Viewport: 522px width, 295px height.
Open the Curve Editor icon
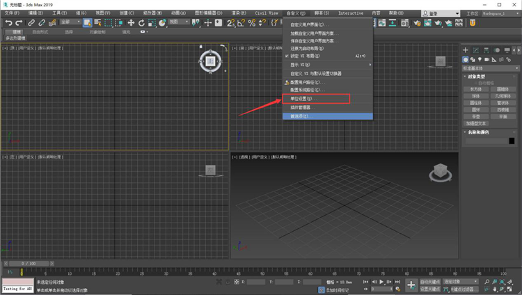click(382, 23)
